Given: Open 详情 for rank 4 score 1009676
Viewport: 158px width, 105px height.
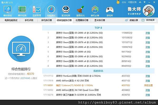Looking at the screenshot, I should pyautogui.click(x=148, y=47).
